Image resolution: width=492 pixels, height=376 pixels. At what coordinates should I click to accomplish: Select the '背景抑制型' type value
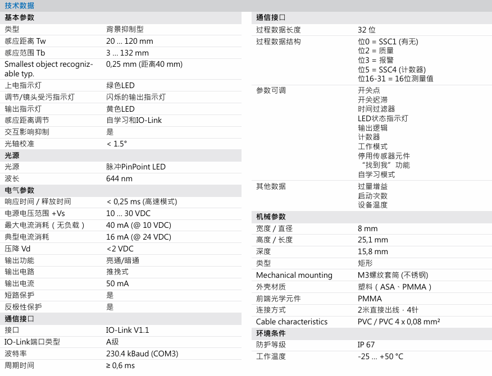tap(125, 30)
